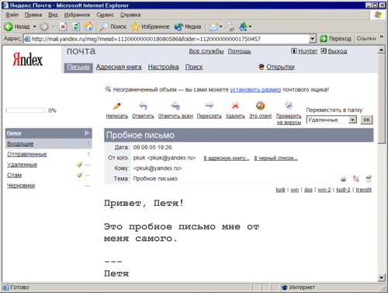Screen dimensions: 388x293
Task: Click the 'установить размер' mailbox size link
Action: [x=255, y=89]
